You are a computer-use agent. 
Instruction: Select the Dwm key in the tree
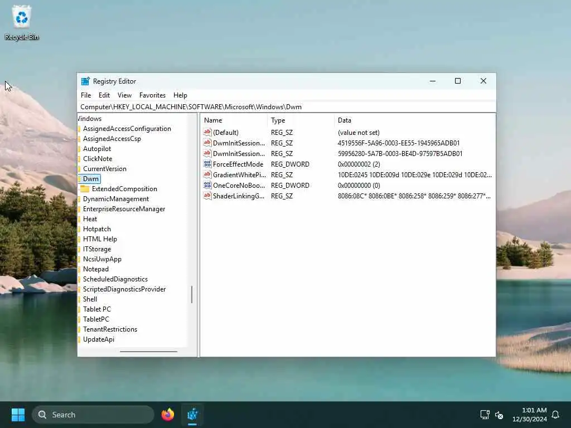pyautogui.click(x=91, y=179)
